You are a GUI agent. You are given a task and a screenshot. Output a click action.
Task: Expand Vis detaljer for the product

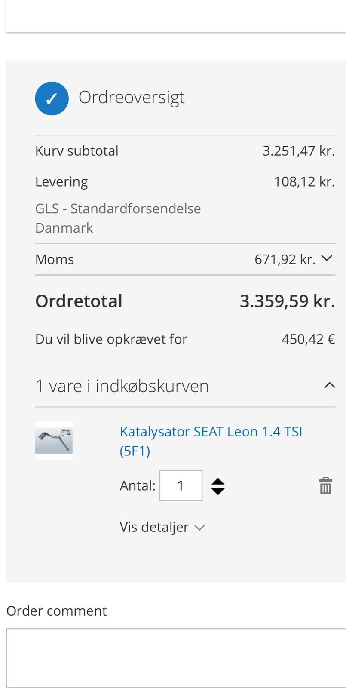pyautogui.click(x=162, y=527)
